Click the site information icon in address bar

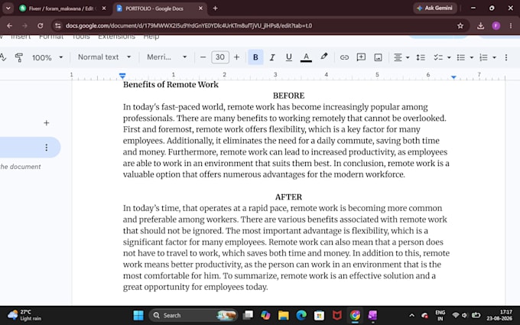click(x=57, y=25)
